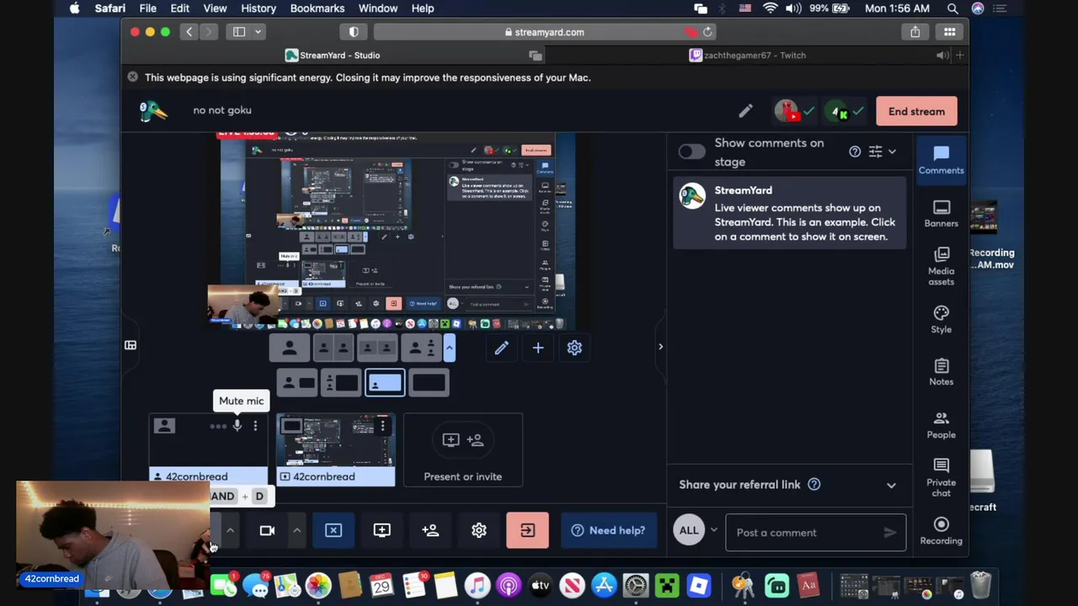1078x606 pixels.
Task: Click the Need help? button
Action: [609, 530]
